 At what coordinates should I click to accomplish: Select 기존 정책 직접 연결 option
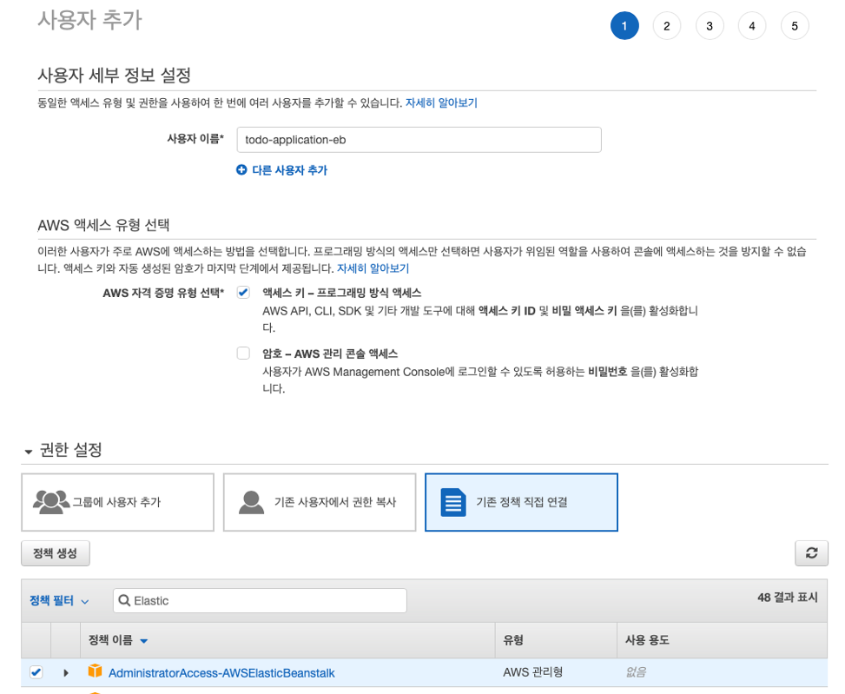pos(521,502)
